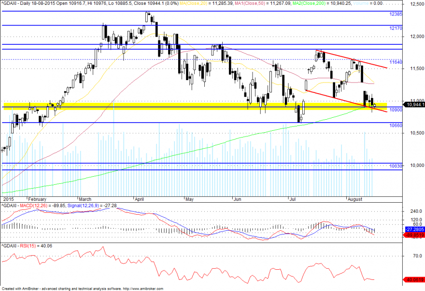Click the 2015 date axis label
Viewport: 425px width, 291px height.
click(8, 199)
